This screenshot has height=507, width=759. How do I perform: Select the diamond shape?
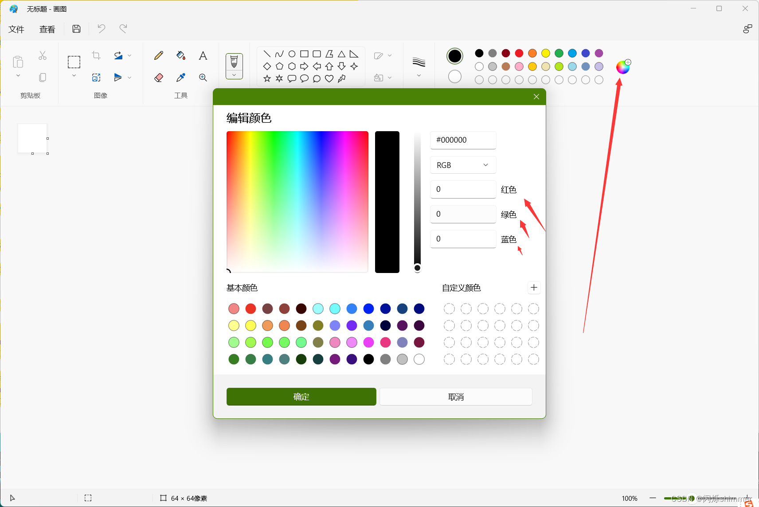pos(267,66)
